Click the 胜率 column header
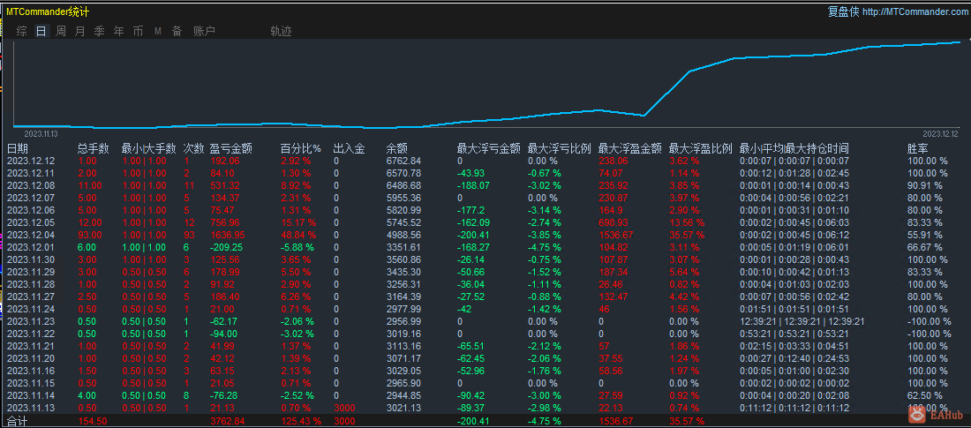The image size is (971, 428). pos(918,148)
